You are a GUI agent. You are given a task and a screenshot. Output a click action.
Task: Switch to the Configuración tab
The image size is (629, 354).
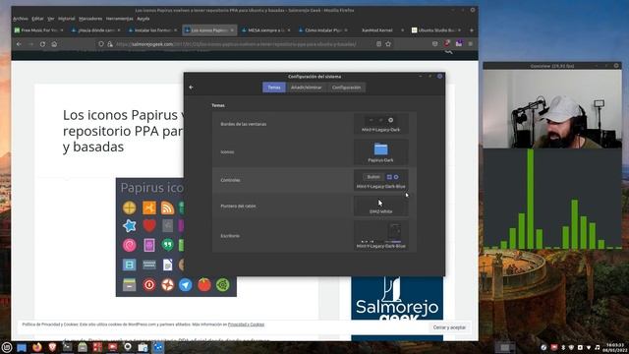(346, 88)
